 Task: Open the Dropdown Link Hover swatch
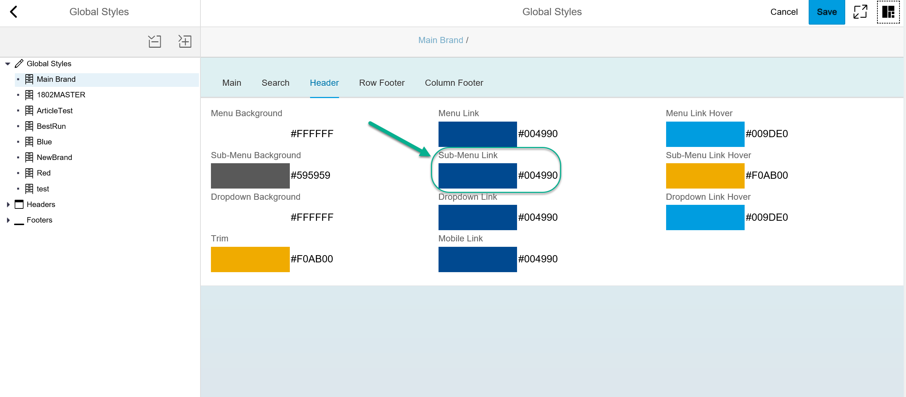(705, 217)
